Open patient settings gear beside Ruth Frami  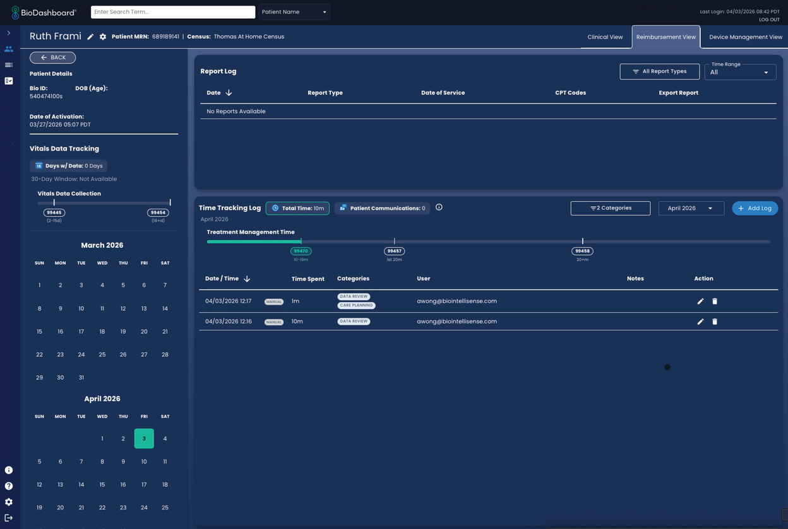click(x=103, y=37)
